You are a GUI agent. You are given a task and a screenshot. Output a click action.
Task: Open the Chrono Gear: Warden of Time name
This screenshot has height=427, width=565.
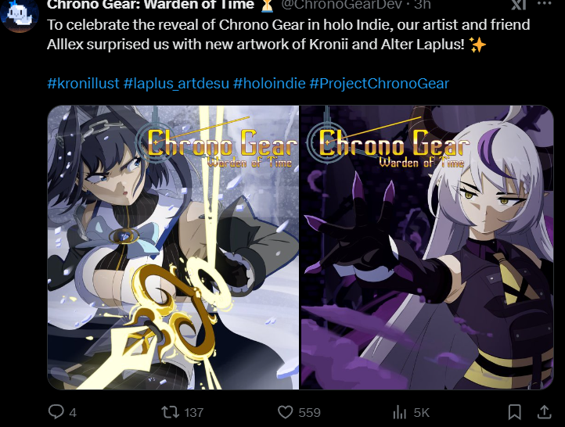click(x=150, y=5)
